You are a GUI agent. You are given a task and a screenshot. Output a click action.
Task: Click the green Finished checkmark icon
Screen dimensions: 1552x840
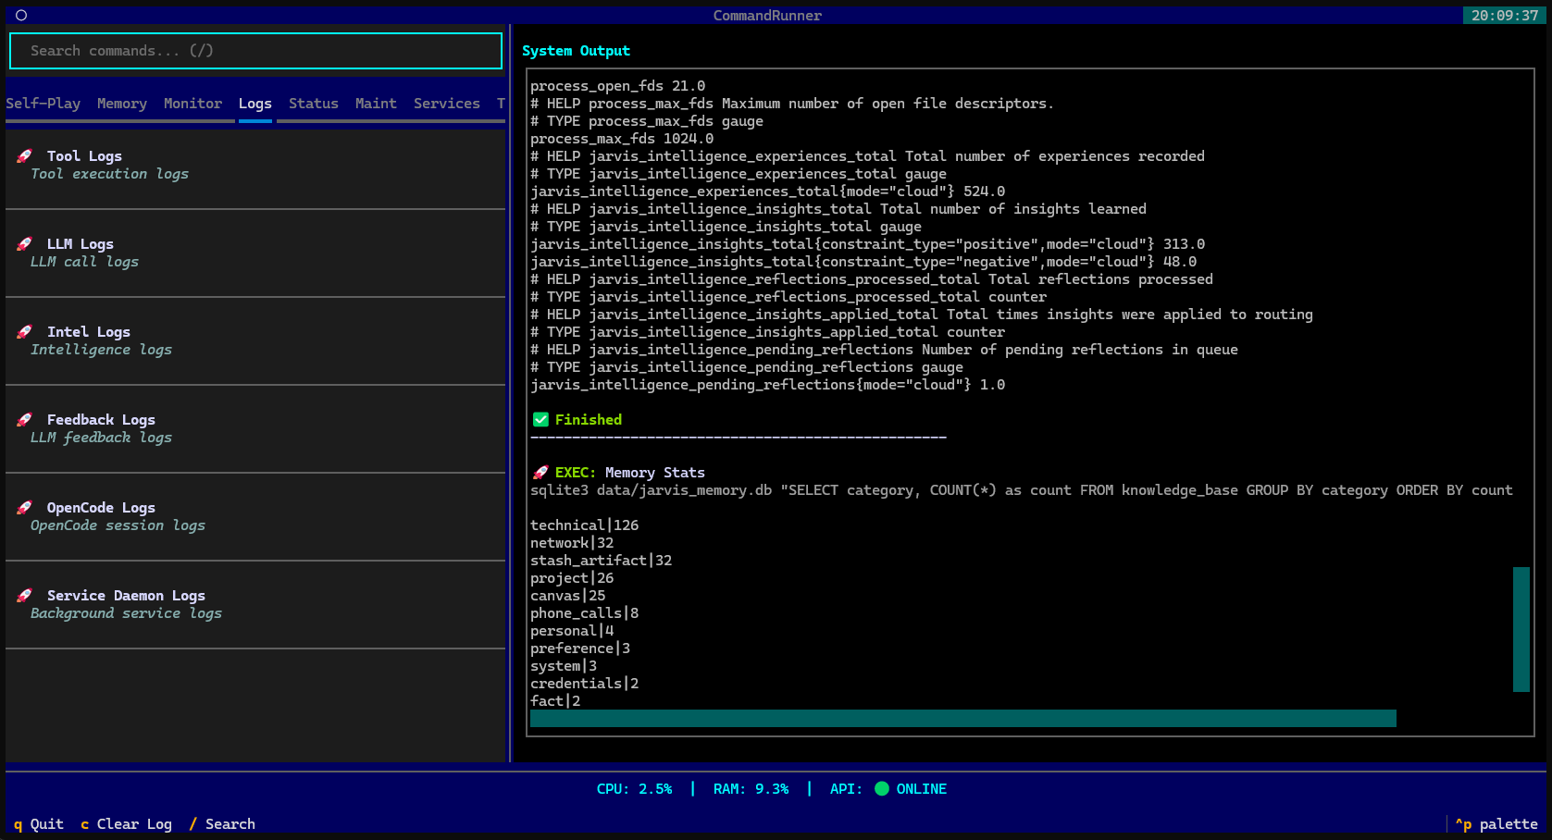tap(541, 420)
